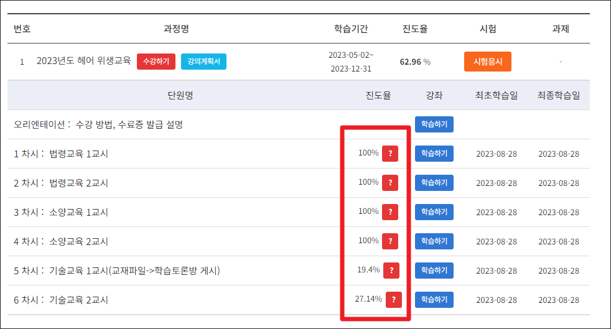
Task: Select unit title 4 차시: 소양교육 2교시
Action: pos(61,241)
